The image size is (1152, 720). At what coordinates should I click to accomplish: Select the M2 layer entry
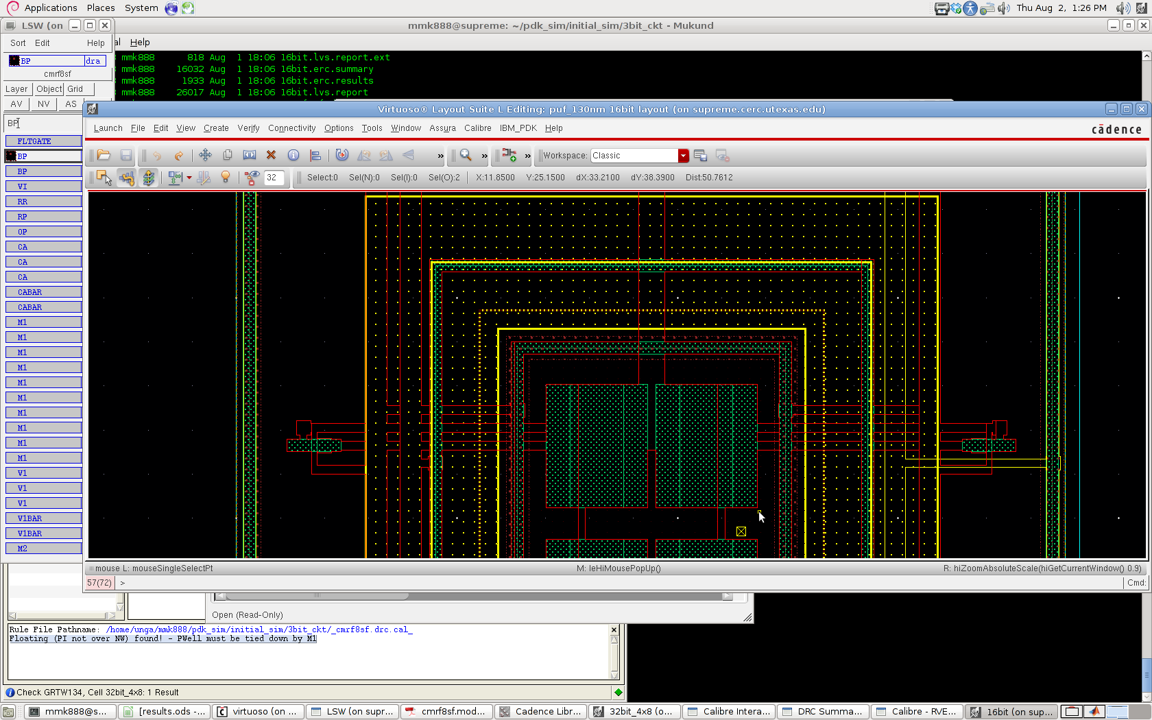click(x=44, y=549)
